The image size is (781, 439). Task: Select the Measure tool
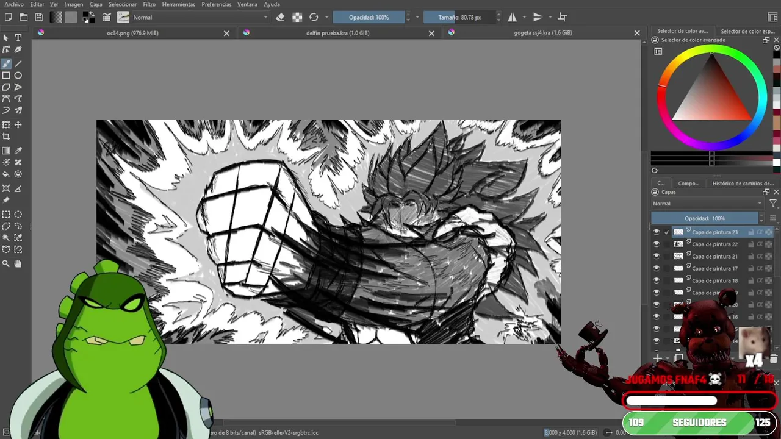click(x=18, y=188)
